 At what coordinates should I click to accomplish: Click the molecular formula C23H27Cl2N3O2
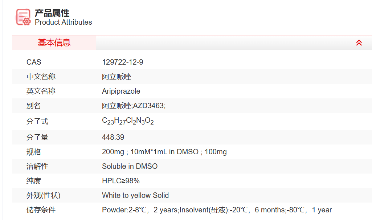(128, 121)
